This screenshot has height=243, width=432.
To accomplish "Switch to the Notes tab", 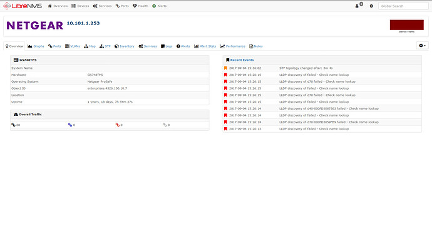I will (256, 46).
